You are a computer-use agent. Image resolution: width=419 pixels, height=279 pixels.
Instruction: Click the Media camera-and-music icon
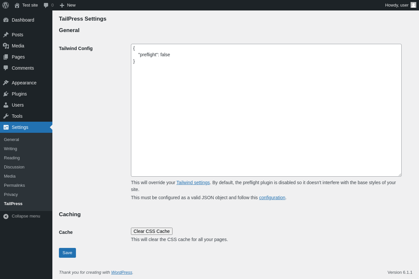(6, 46)
